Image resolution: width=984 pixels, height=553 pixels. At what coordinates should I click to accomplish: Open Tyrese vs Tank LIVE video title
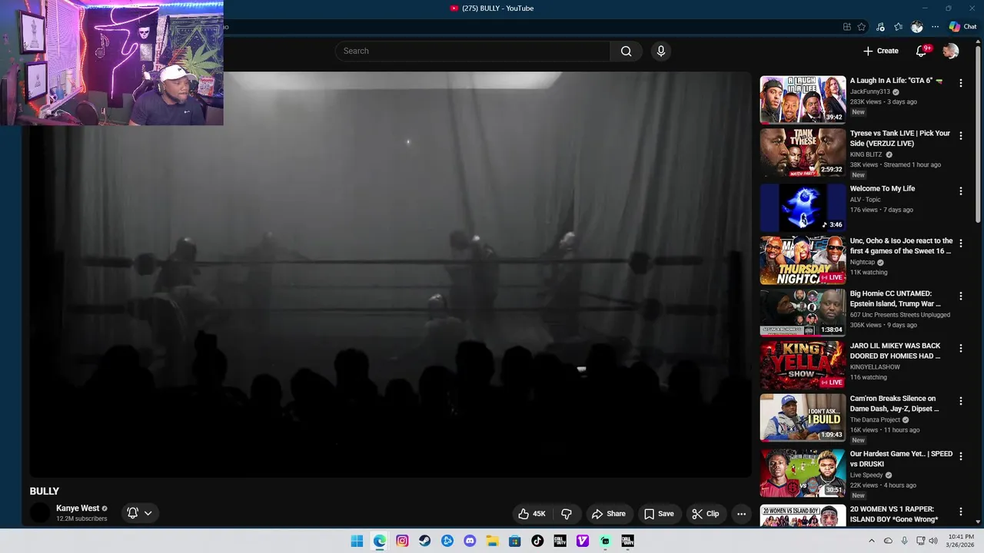[899, 138]
